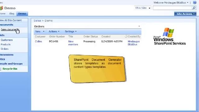The height and width of the screenshot is (112, 199).
Task: Sort by the Costumer column header
Action: (40, 37)
